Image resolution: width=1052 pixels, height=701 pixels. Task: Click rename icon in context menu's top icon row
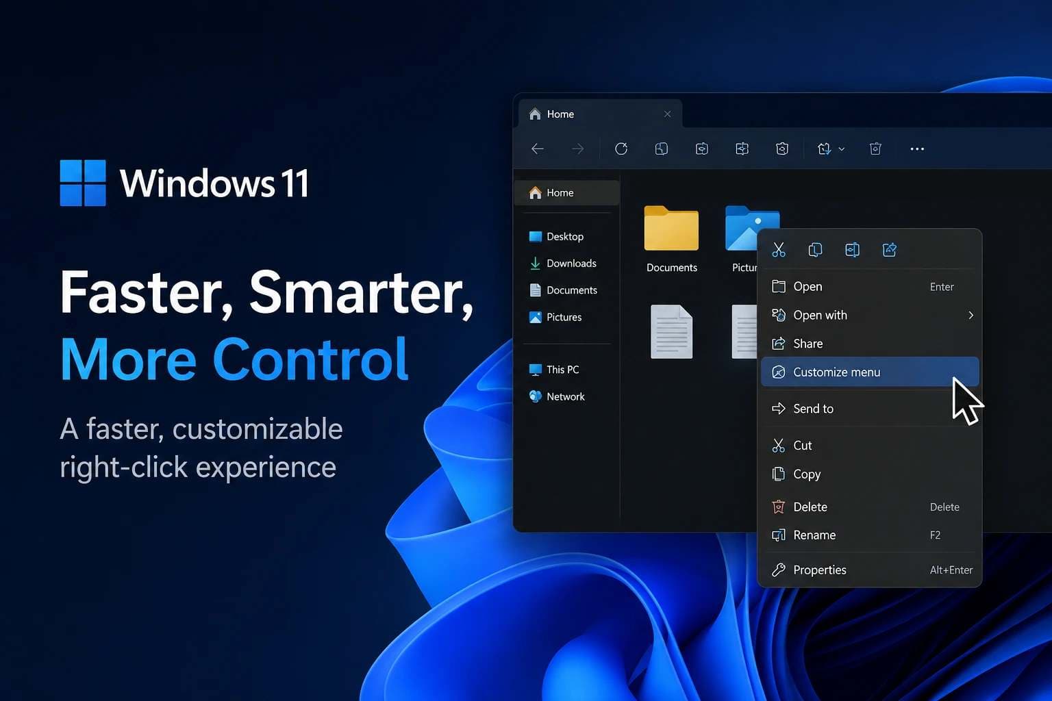[x=852, y=250]
